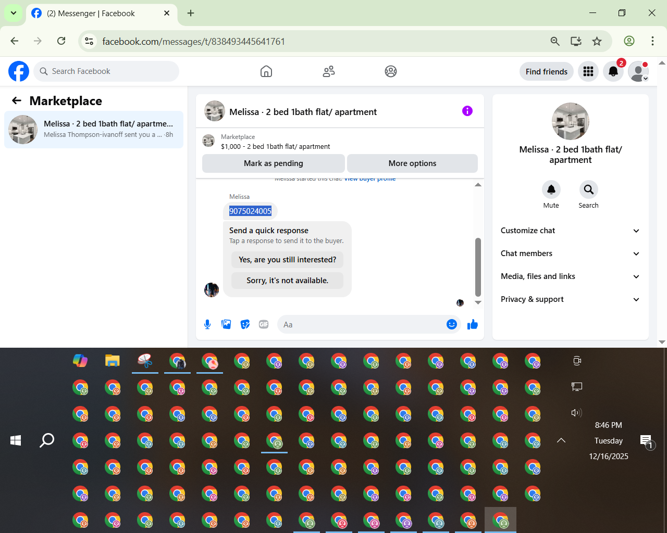Open the Facebook menu grid icon
This screenshot has width=667, height=533.
(588, 71)
